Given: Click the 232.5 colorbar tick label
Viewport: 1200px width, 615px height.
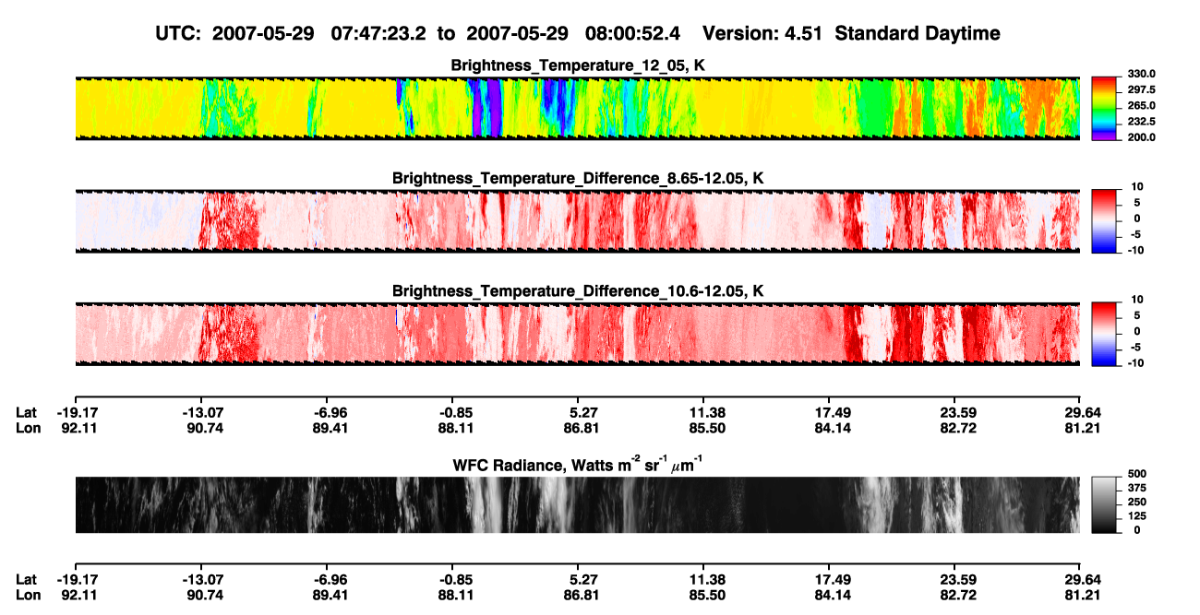Looking at the screenshot, I should pyautogui.click(x=1142, y=122).
